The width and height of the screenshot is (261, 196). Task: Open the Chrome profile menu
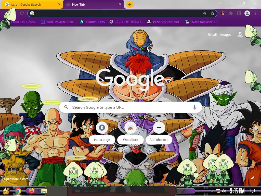247,13
